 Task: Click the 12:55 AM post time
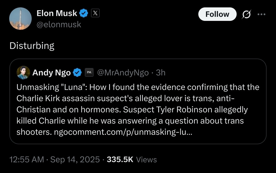(x=27, y=159)
